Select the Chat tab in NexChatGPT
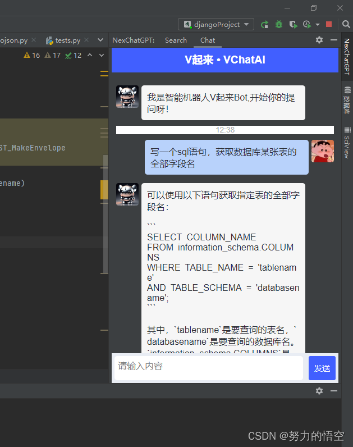The height and width of the screenshot is (447, 353). [208, 40]
